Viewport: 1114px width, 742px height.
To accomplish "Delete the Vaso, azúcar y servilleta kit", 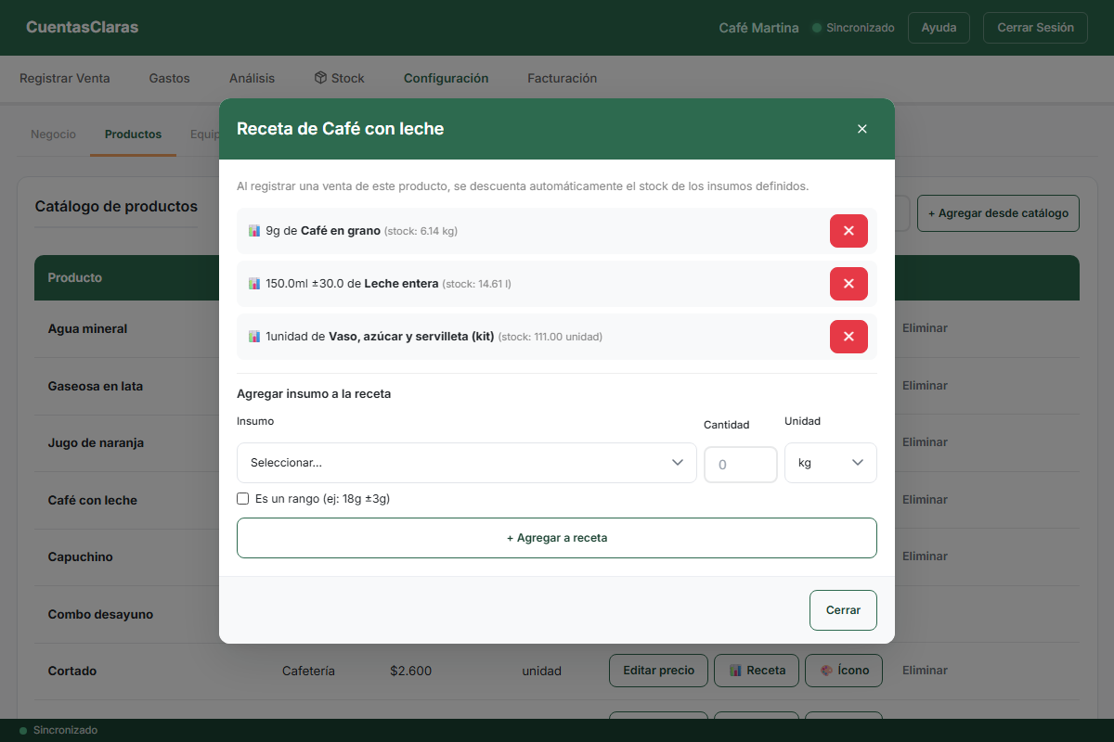I will [848, 337].
